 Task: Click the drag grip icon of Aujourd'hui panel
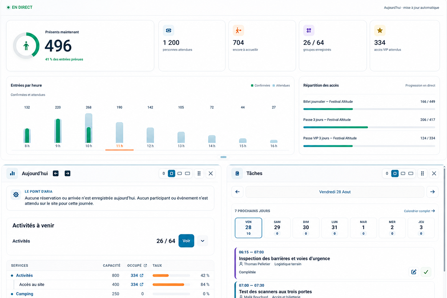coord(199,173)
